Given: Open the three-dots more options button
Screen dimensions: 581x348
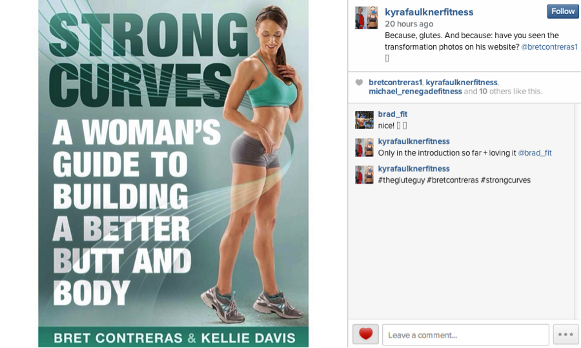Looking at the screenshot, I should [x=566, y=334].
